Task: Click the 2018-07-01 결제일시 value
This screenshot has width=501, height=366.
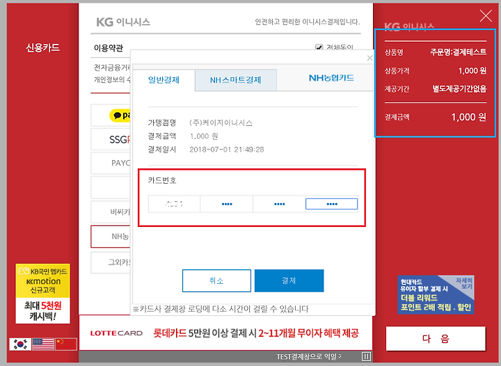Action: 227,150
